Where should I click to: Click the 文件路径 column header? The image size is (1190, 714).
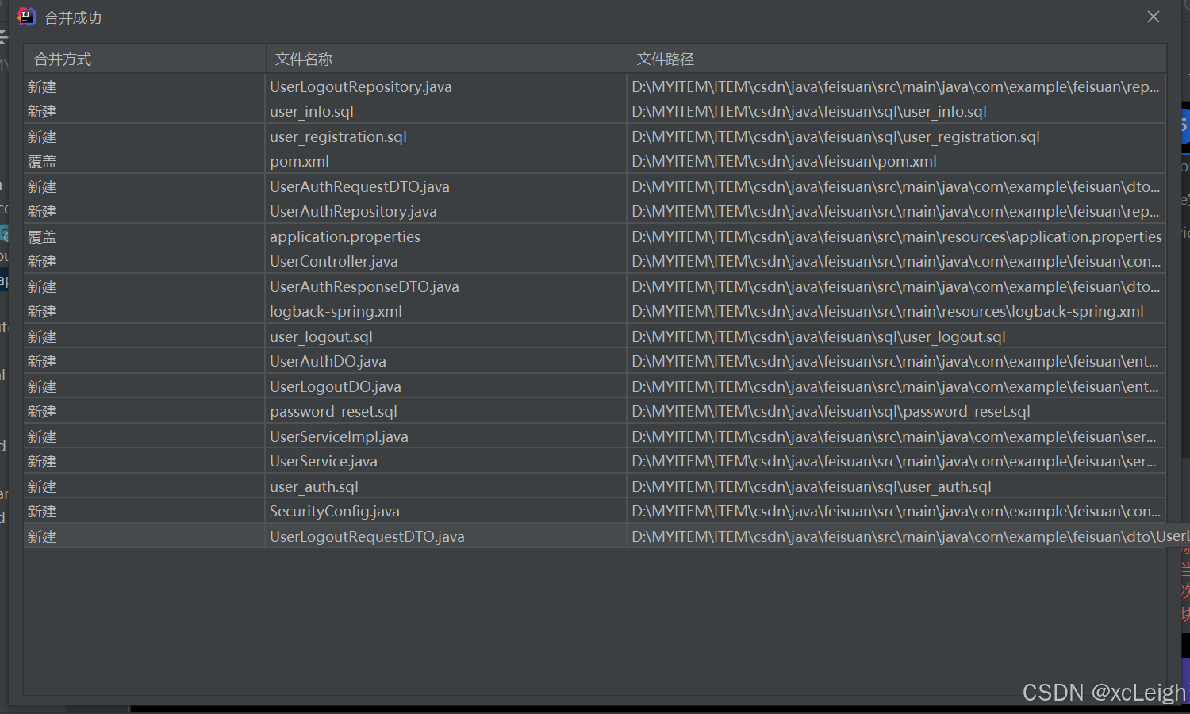(x=666, y=59)
